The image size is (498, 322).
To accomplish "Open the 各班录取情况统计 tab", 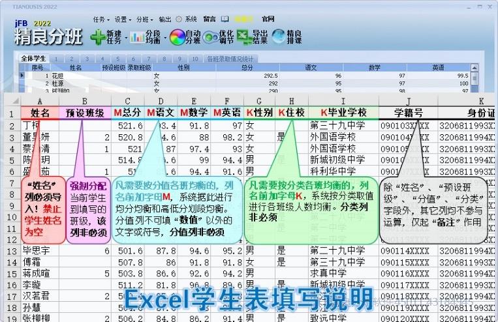I will (x=230, y=59).
